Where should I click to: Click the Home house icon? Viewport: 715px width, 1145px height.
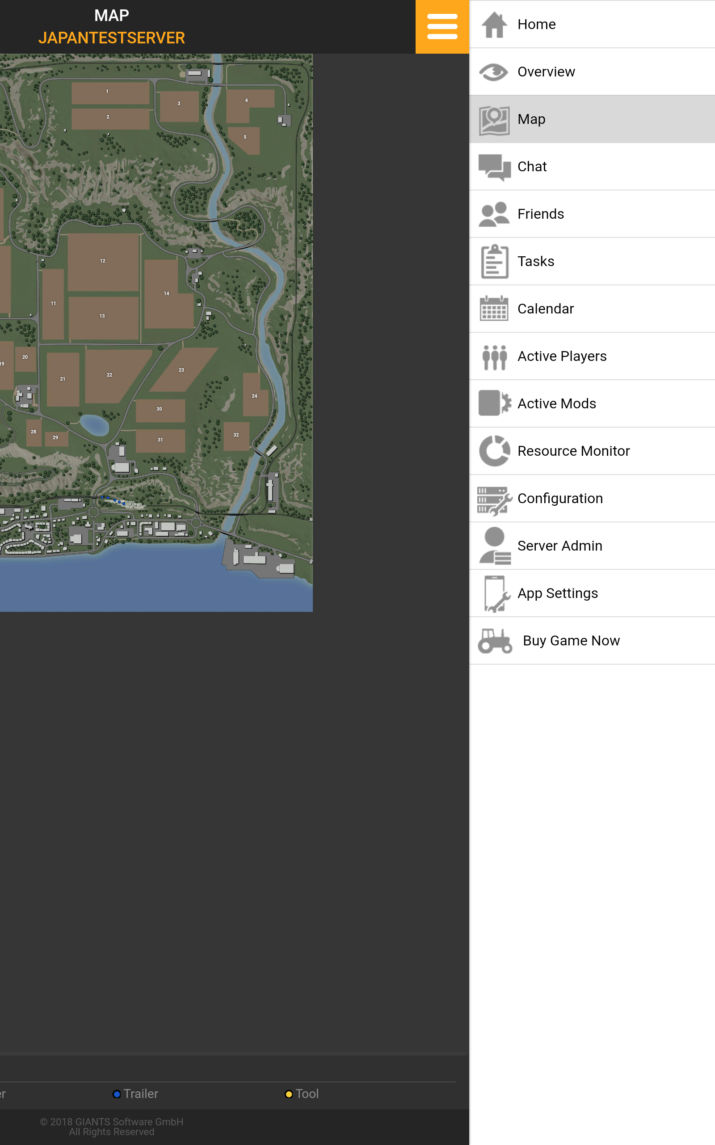[494, 25]
